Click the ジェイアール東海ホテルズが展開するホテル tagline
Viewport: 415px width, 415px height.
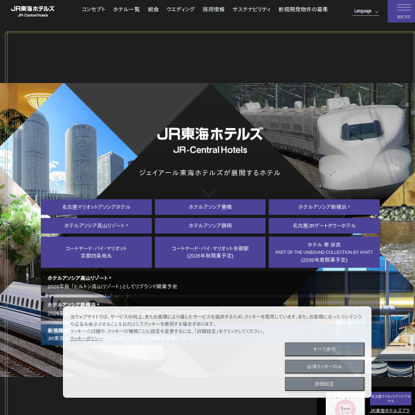[210, 173]
